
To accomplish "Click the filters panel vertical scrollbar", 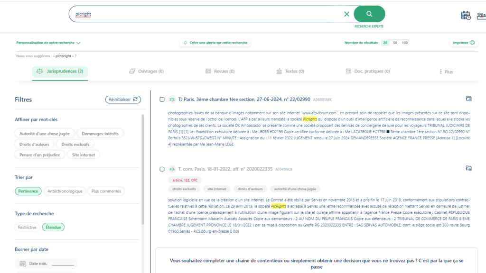I will point(143,190).
